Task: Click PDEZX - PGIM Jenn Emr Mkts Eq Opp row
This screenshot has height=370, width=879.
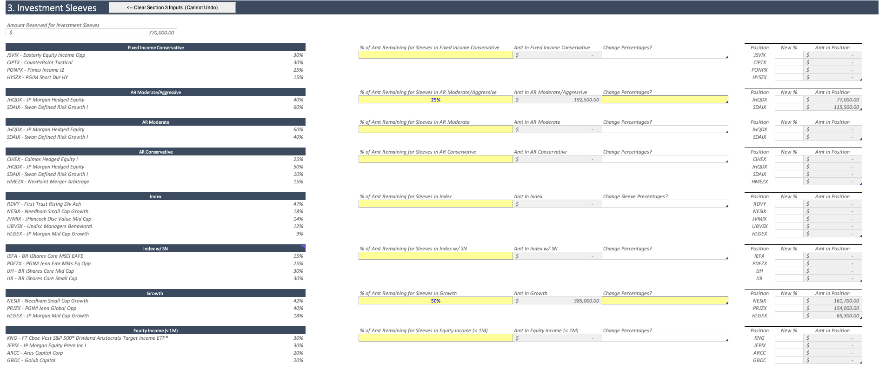Action: click(x=155, y=263)
